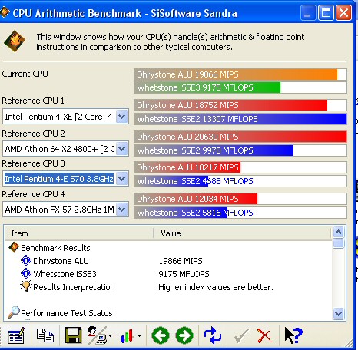Image resolution: width=358 pixels, height=350 pixels.
Task: Click the copy pages toolbar icon
Action: tap(45, 335)
